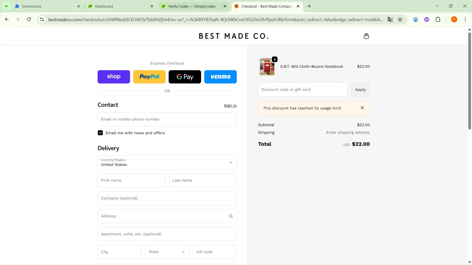Image resolution: width=472 pixels, height=265 pixels.
Task: Focus the Discount code or gift card field
Action: [x=302, y=89]
